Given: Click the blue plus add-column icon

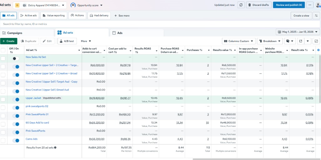Looking at the screenshot, I should click(318, 50).
